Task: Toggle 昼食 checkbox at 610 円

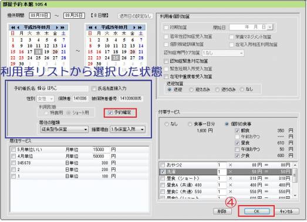Action: coord(237,143)
